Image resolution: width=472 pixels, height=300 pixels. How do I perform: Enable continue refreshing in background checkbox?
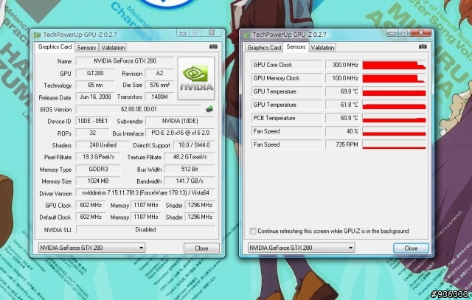(253, 231)
